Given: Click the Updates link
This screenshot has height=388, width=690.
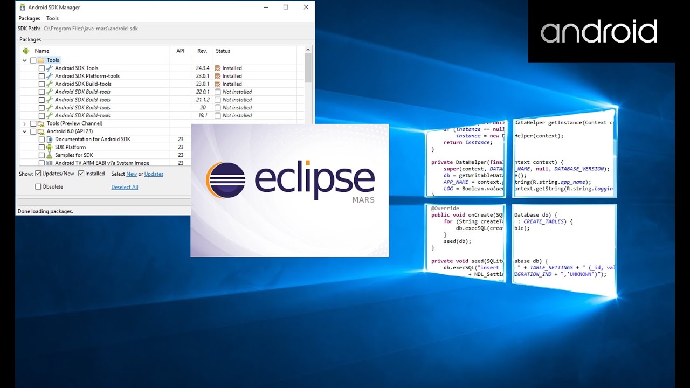Looking at the screenshot, I should 154,174.
